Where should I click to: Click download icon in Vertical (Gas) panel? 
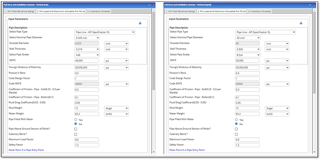(x=140, y=23)
